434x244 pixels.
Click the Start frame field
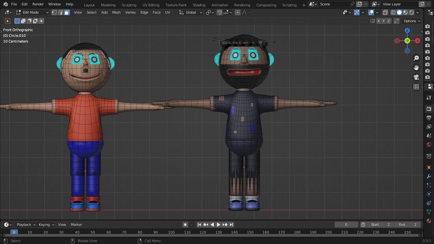(380, 225)
